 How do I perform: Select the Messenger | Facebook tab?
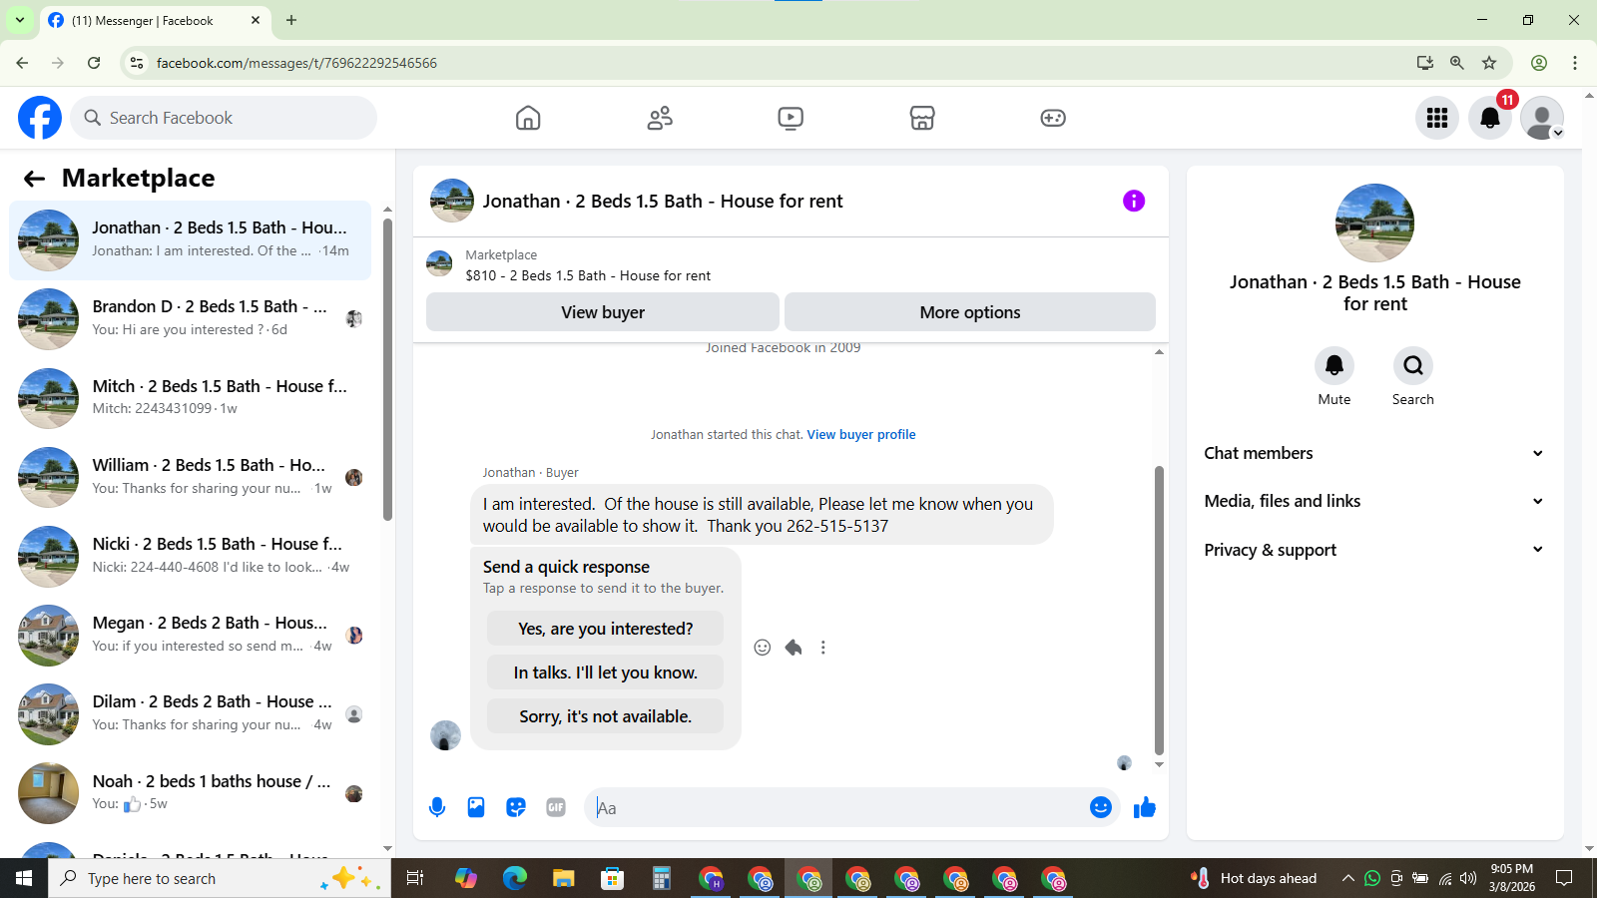click(155, 20)
